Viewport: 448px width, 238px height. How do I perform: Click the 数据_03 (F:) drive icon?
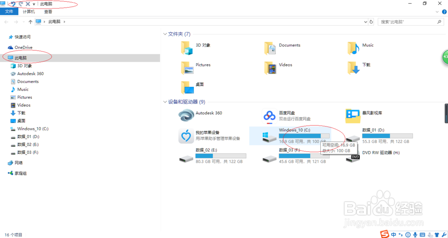(269, 159)
